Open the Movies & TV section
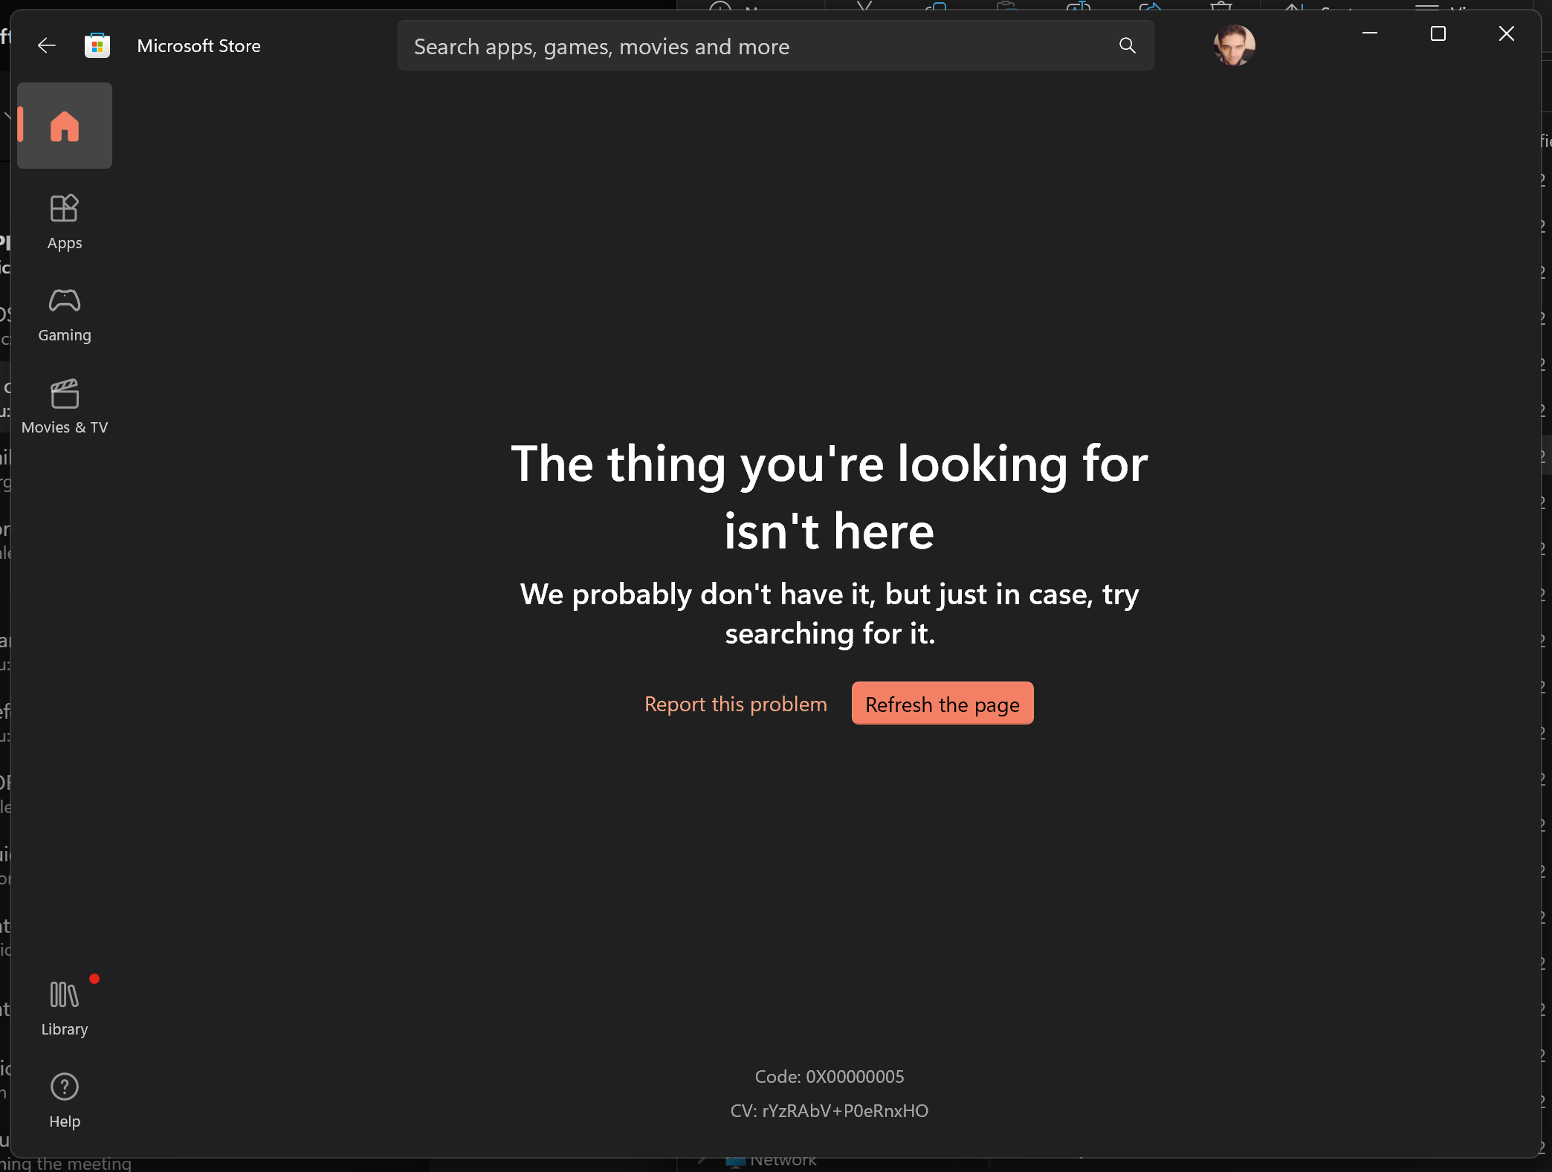This screenshot has height=1172, width=1552. point(65,405)
